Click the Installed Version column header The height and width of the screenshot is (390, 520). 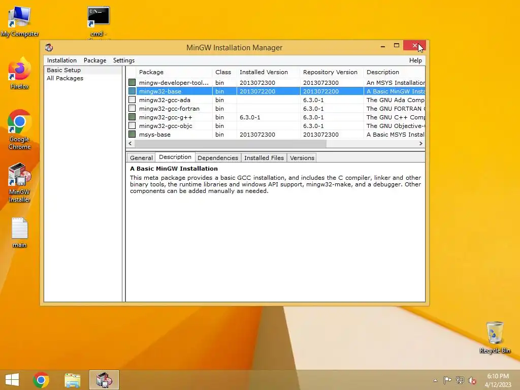tap(268, 72)
